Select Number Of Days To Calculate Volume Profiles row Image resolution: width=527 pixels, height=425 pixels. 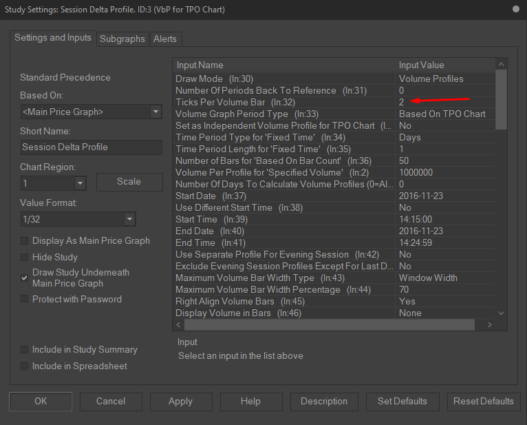(334, 185)
